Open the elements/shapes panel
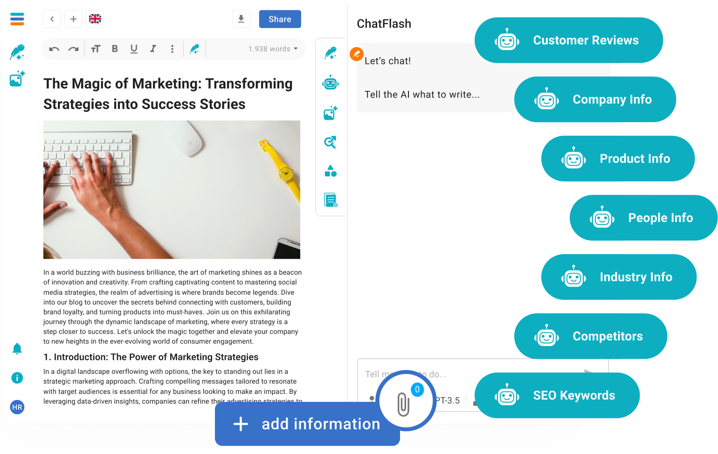 [x=331, y=171]
